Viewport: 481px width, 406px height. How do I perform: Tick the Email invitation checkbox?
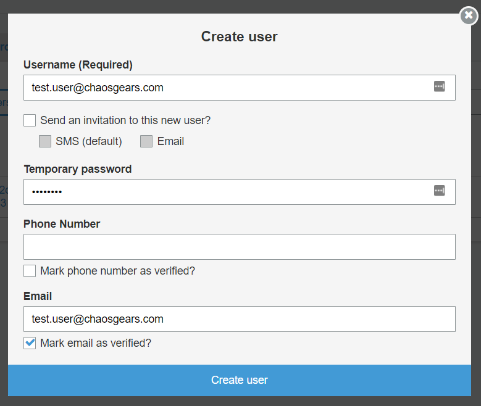coord(146,141)
